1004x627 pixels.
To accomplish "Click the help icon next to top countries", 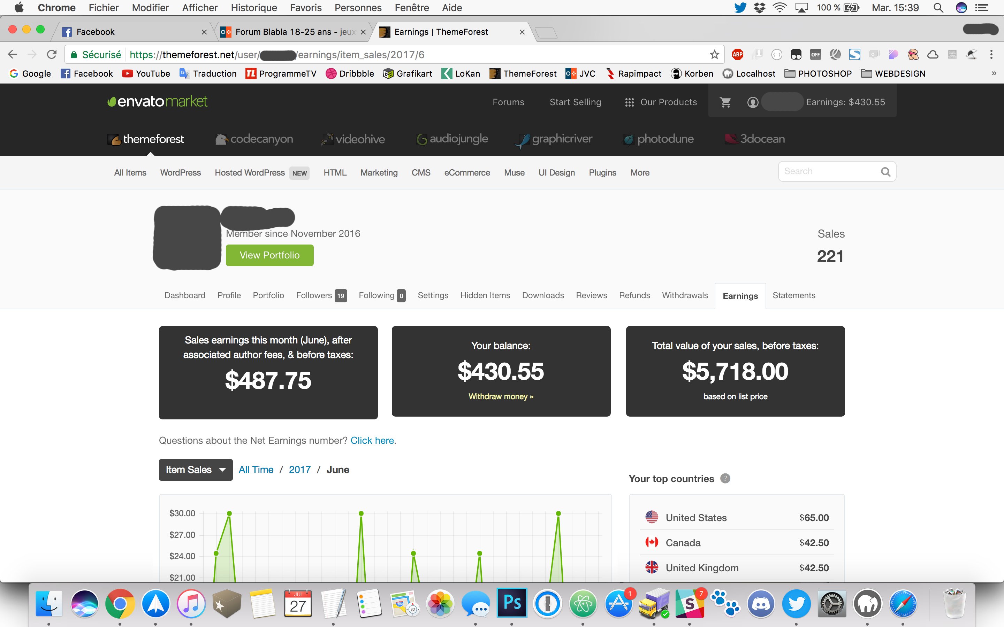I will point(725,479).
